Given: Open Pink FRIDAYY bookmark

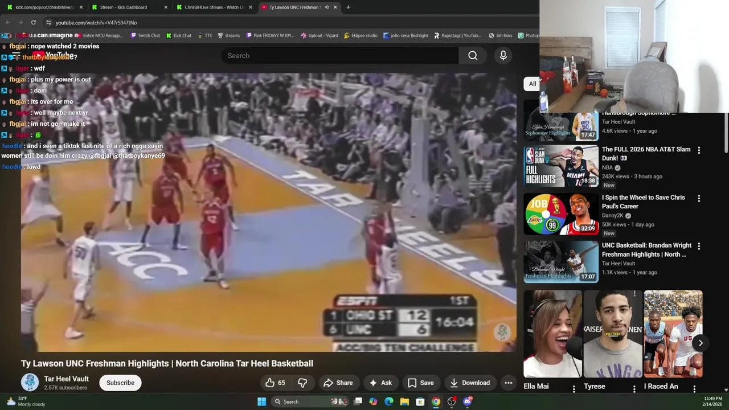Looking at the screenshot, I should (x=270, y=35).
